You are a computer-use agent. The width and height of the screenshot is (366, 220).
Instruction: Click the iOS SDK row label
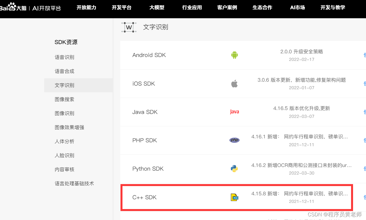point(144,84)
